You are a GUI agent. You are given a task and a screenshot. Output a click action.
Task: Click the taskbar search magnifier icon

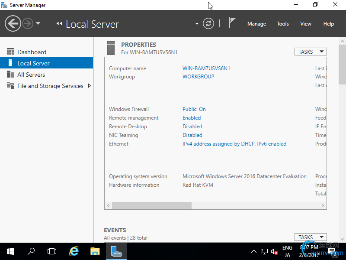point(31,251)
